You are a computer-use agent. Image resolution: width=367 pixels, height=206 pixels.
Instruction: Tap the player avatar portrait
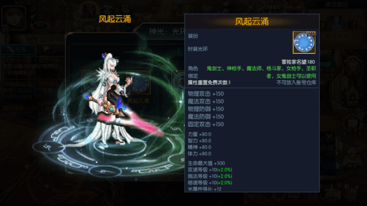tap(14, 18)
